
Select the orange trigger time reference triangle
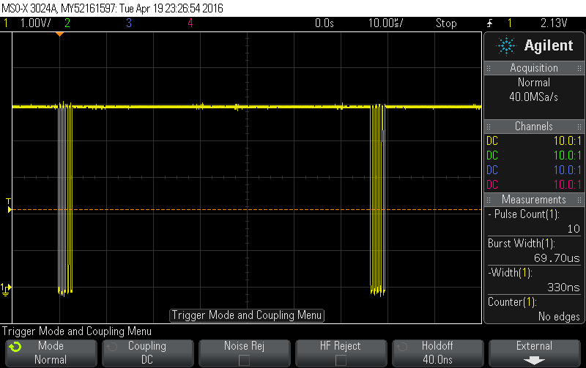point(60,34)
